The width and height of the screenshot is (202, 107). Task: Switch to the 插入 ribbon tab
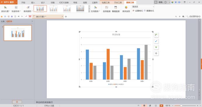(x=33, y=2)
